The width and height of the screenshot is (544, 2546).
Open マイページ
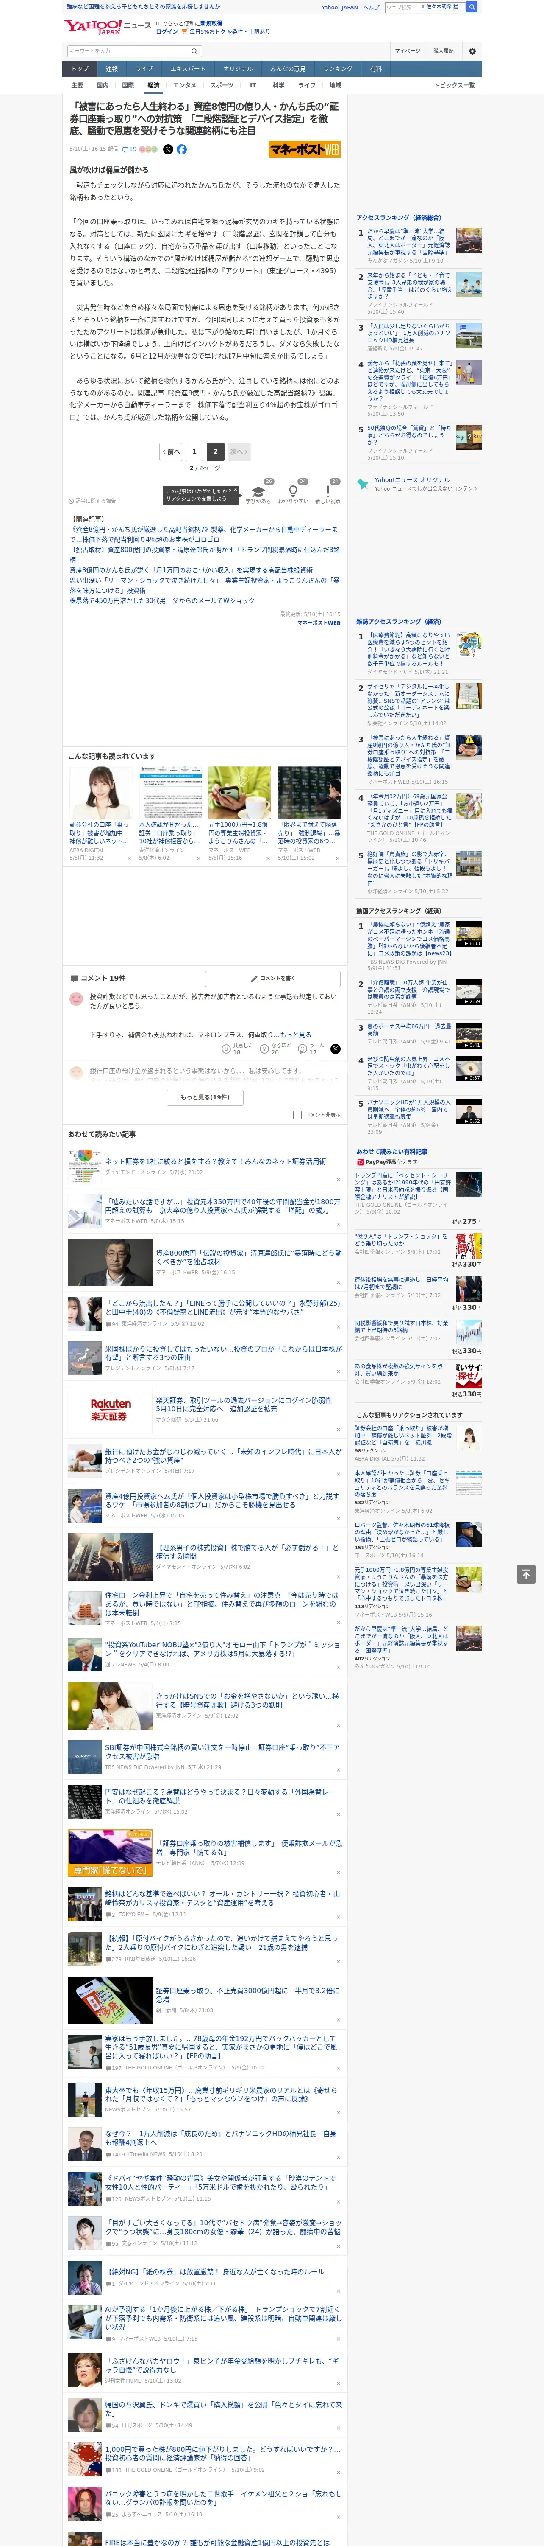tap(407, 51)
